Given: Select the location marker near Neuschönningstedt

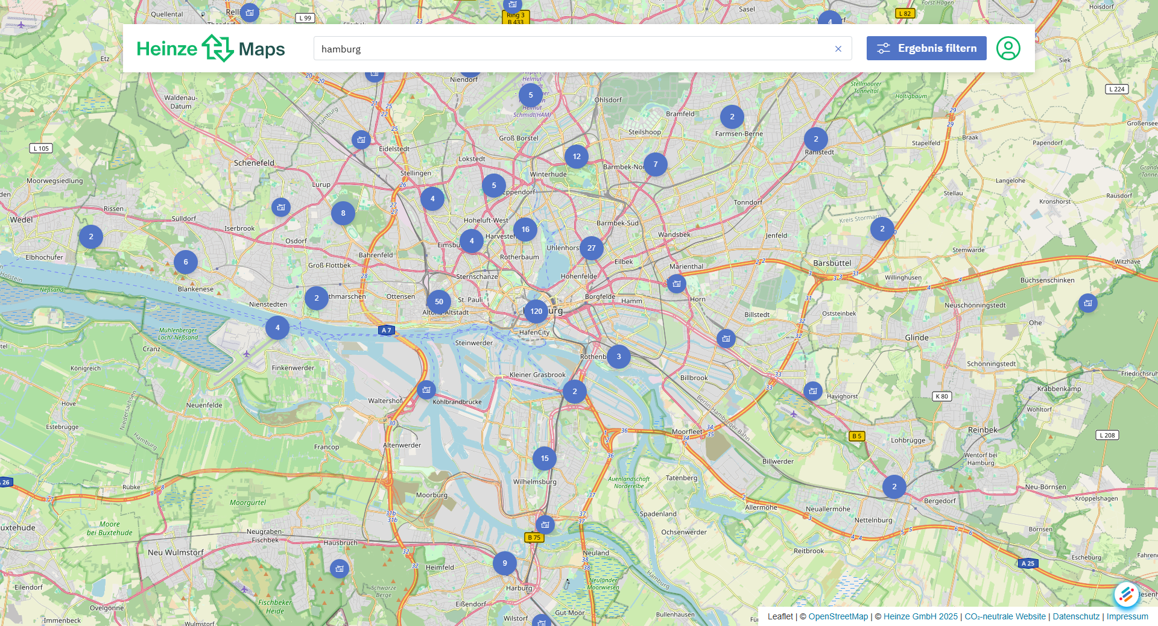Looking at the screenshot, I should pos(1088,303).
